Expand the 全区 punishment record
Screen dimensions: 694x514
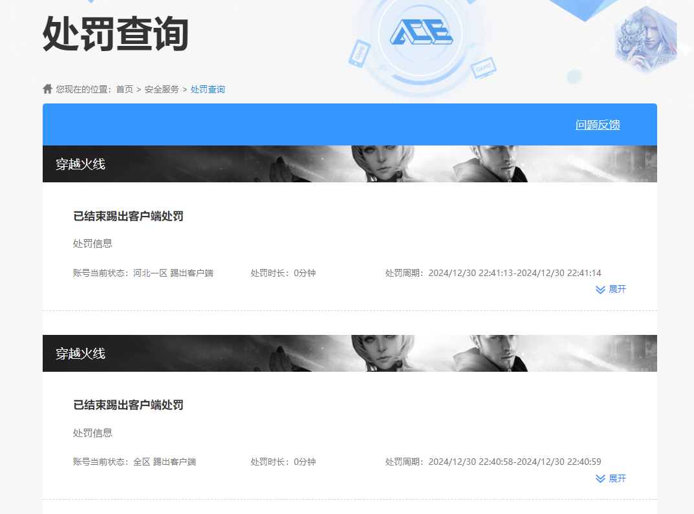611,478
